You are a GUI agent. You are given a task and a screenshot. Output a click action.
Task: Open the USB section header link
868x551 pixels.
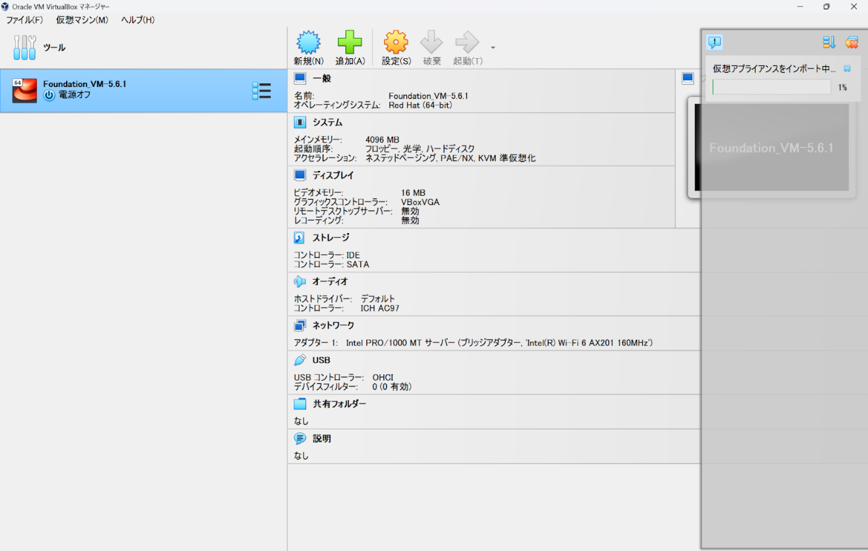click(321, 360)
